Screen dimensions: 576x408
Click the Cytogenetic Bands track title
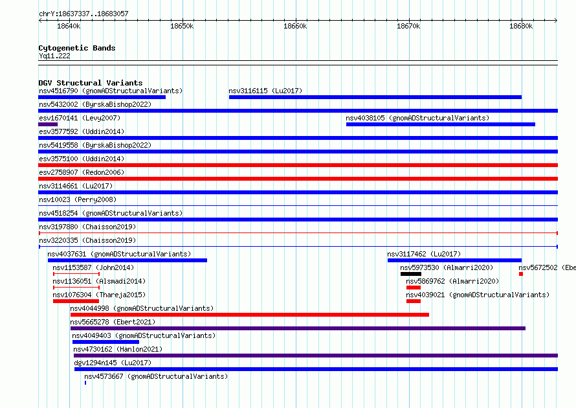pyautogui.click(x=77, y=48)
